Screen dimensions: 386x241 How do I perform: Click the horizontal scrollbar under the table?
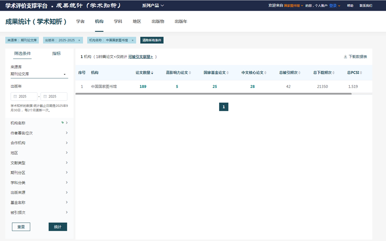[213, 94]
